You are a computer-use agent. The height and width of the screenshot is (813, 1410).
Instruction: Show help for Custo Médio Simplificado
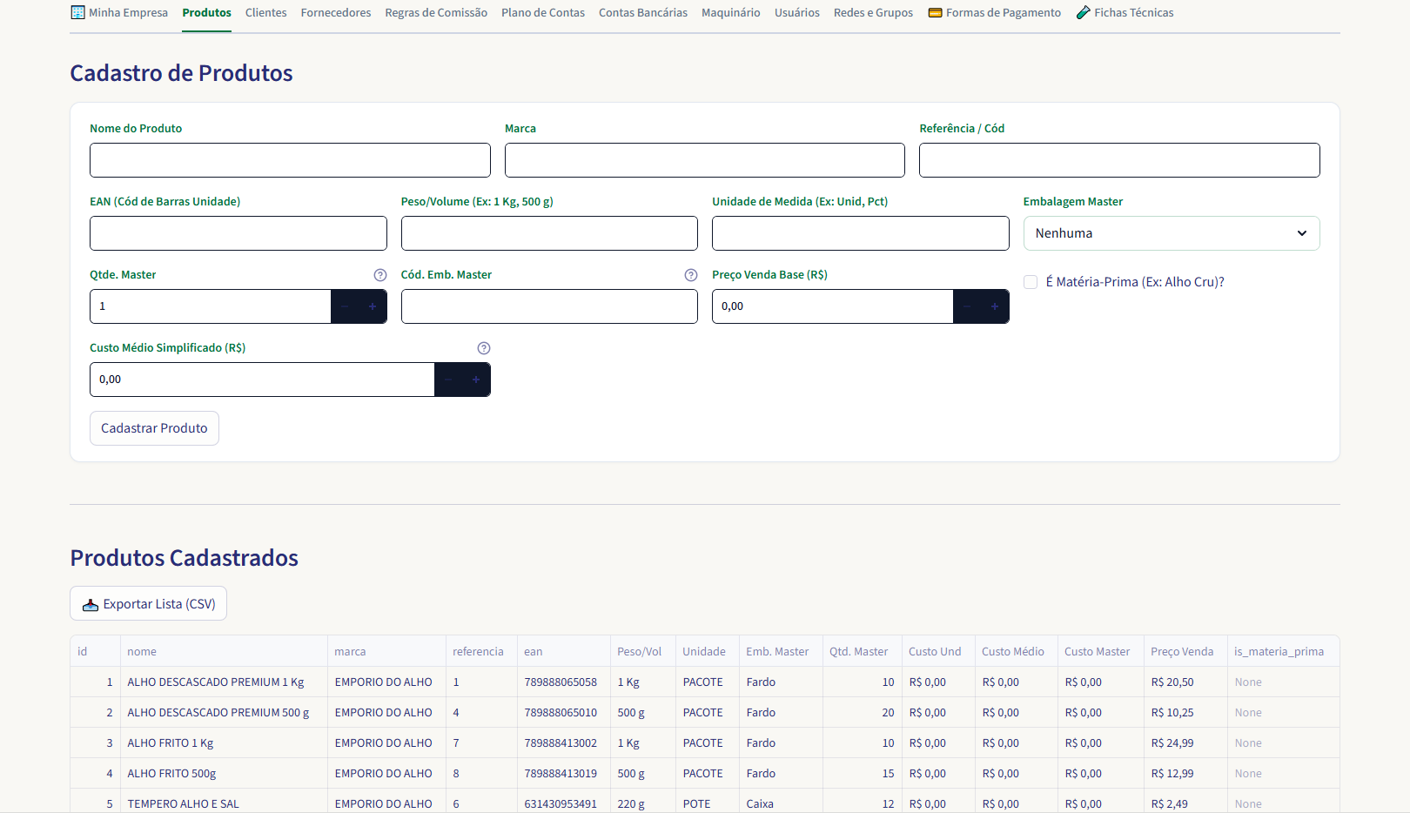(484, 348)
